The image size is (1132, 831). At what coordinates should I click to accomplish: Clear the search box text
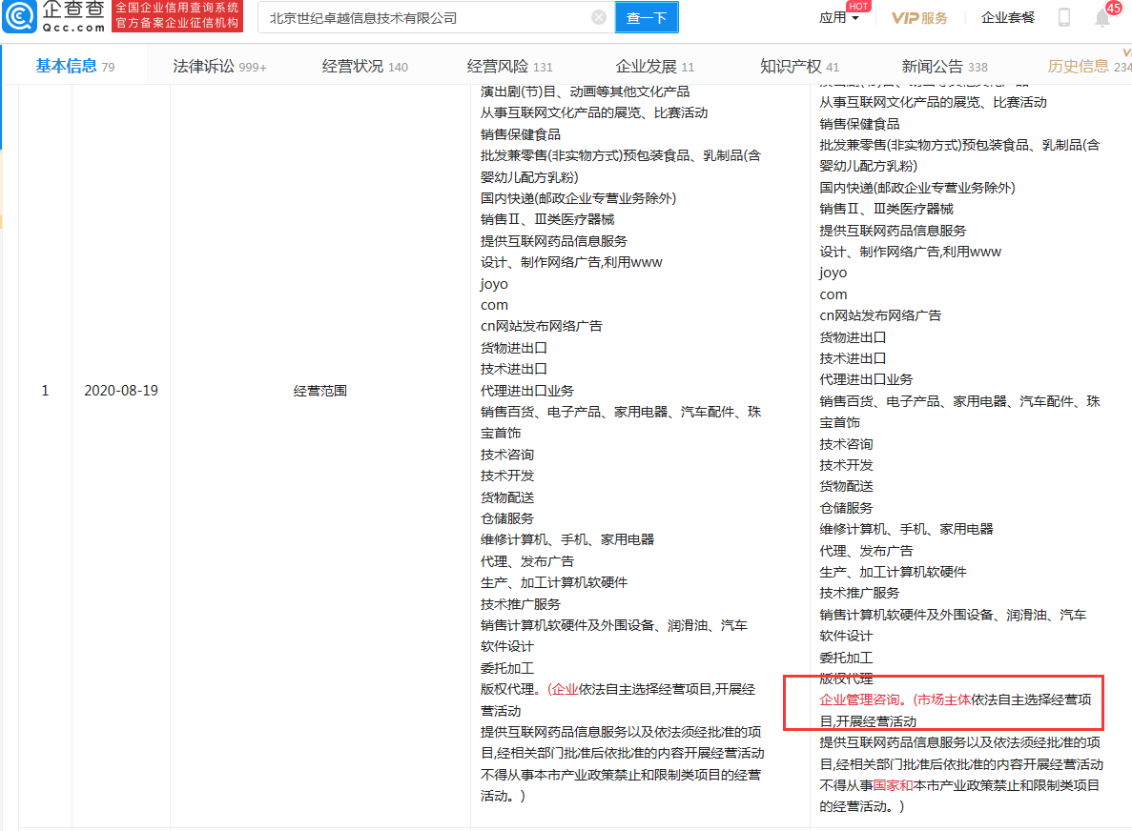(598, 17)
